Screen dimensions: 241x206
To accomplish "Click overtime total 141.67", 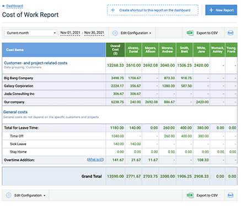I will click(118, 160).
